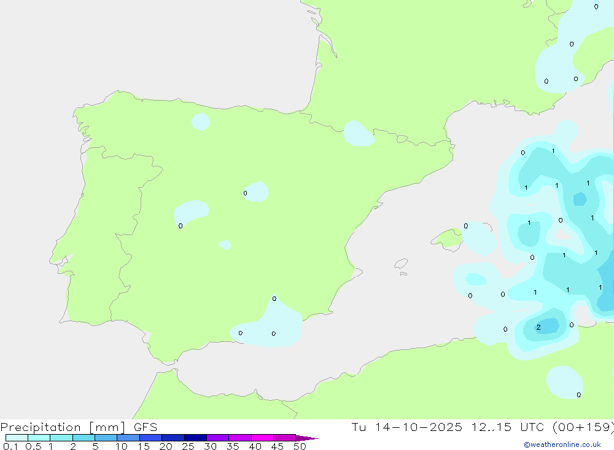614x450 pixels.
Task: Click the "0.1" legend scale label
Action: (10, 446)
